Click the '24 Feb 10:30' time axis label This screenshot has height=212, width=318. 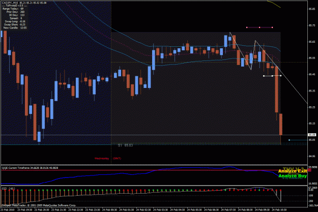click(279, 210)
